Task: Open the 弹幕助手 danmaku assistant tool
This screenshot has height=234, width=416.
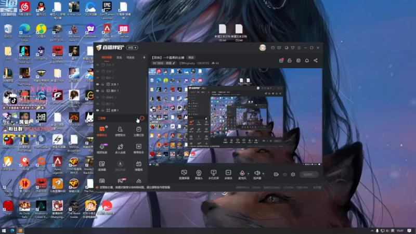Action: (102, 132)
